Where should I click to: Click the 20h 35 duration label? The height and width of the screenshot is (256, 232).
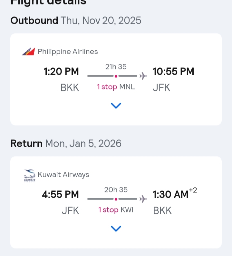(116, 189)
